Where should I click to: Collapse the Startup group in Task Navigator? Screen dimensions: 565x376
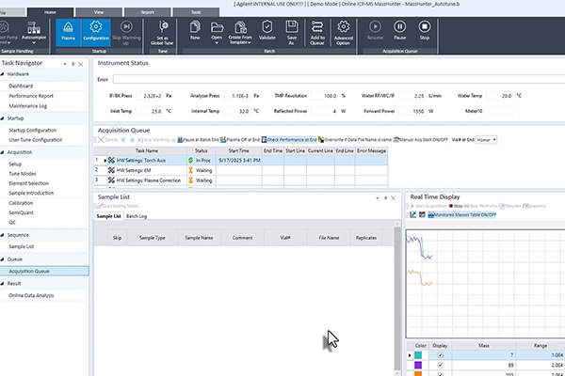pyautogui.click(x=3, y=118)
